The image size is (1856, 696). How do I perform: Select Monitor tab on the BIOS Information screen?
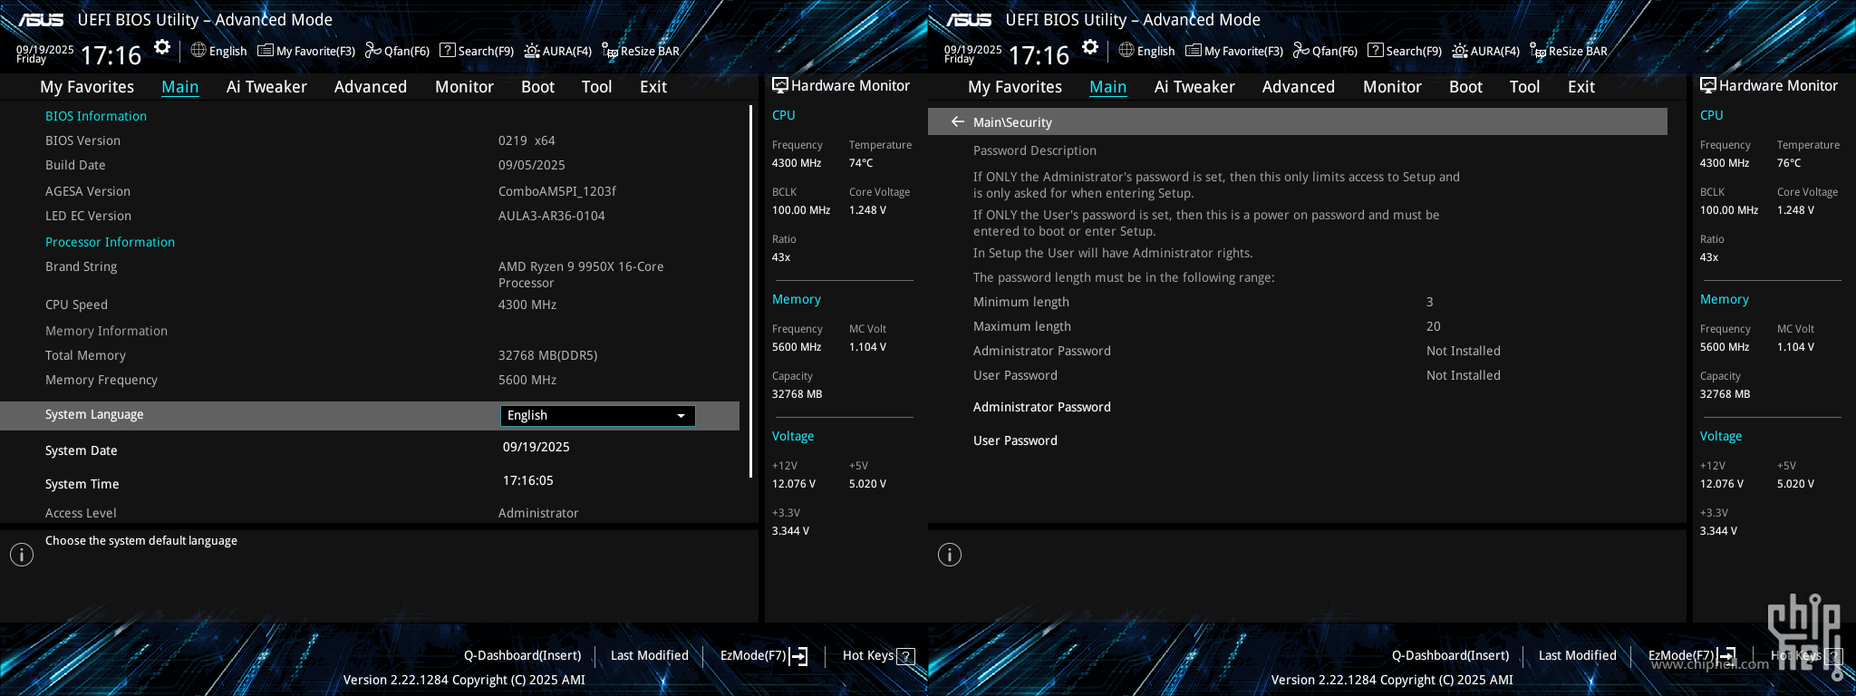[x=464, y=87]
